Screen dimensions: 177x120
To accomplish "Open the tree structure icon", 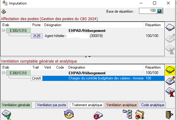I will point(128,114).
